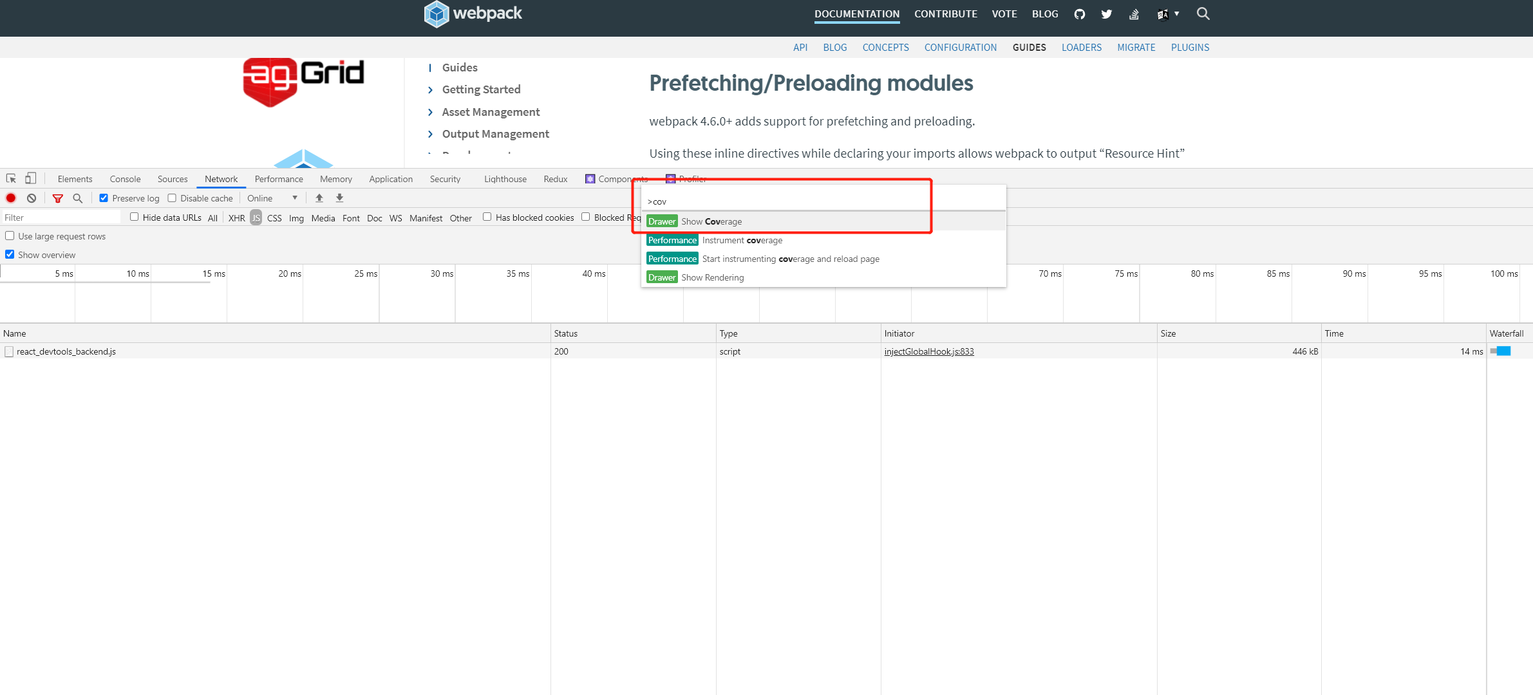Click the record network log button
The image size is (1533, 695).
click(11, 198)
